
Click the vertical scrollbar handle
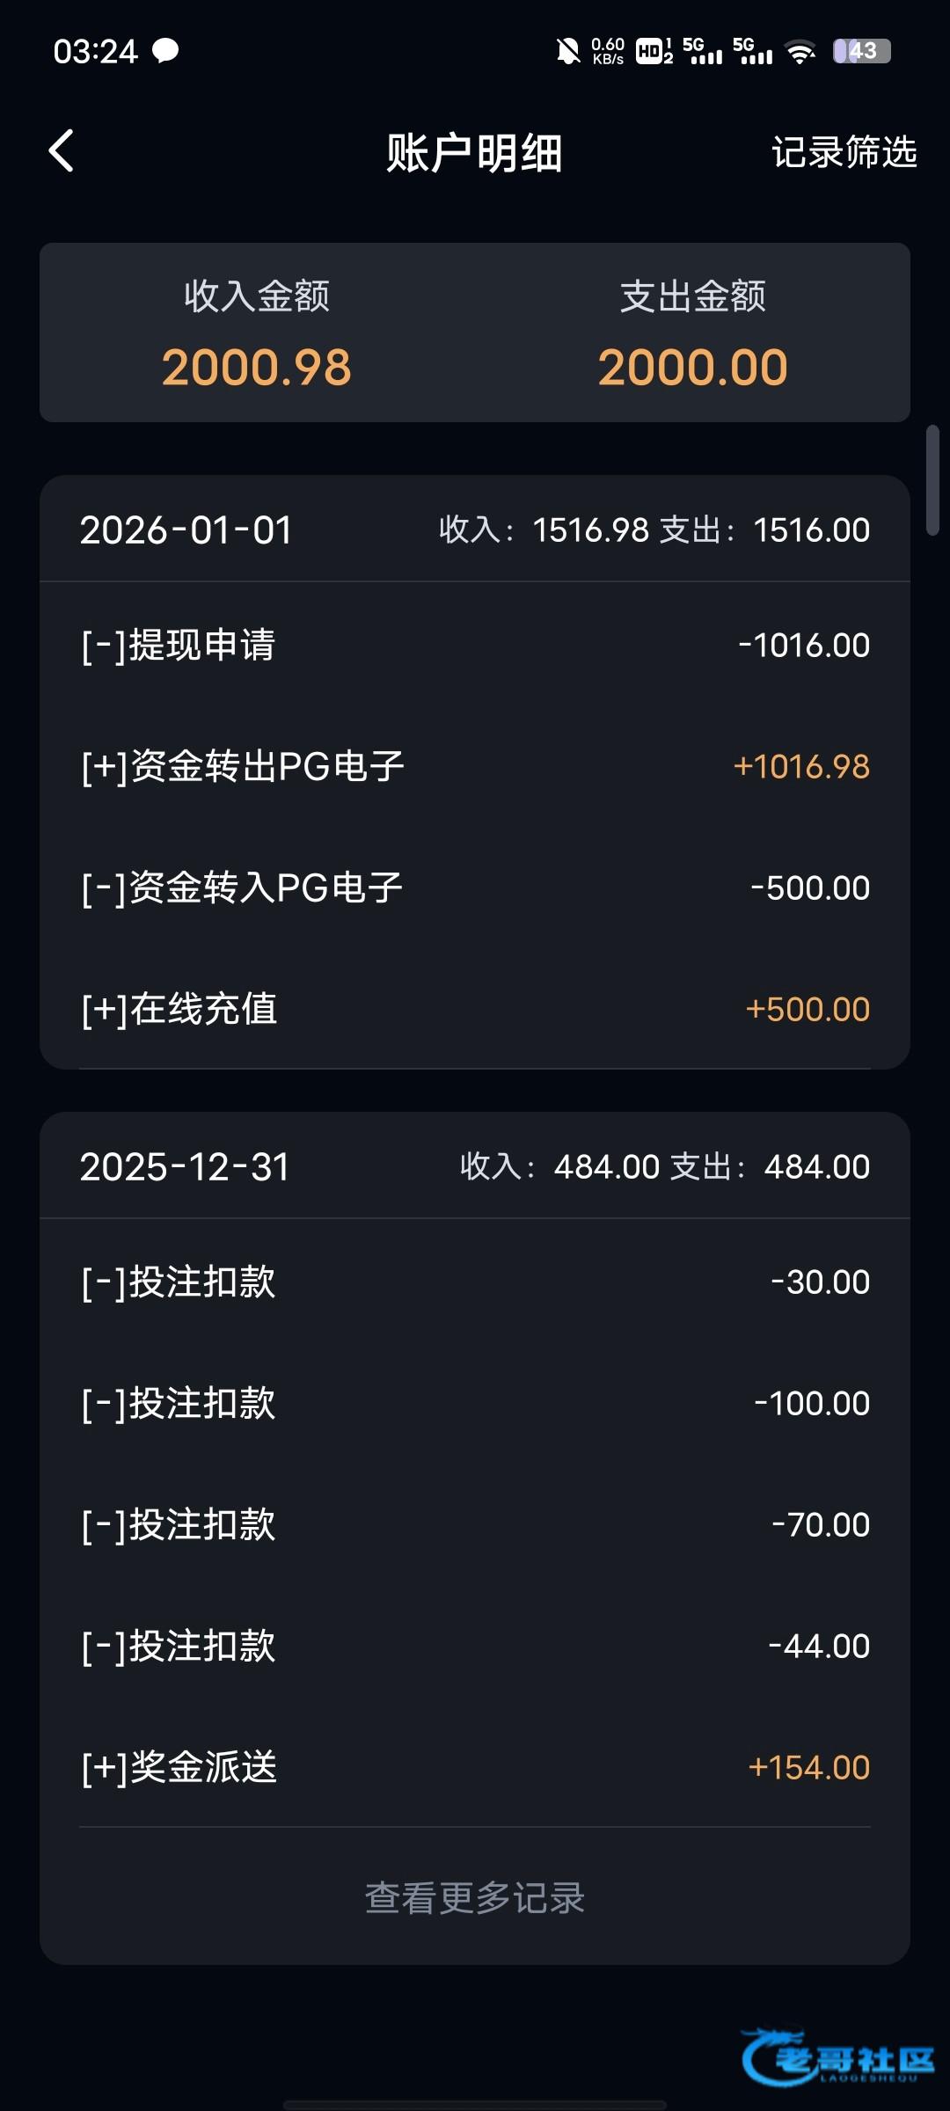(x=932, y=479)
